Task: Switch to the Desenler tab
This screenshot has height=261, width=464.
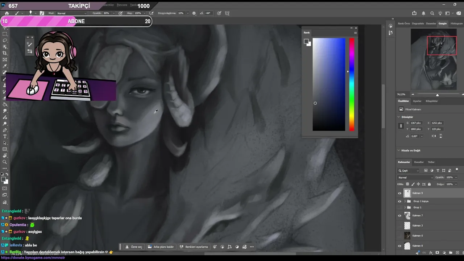Action: tap(431, 24)
